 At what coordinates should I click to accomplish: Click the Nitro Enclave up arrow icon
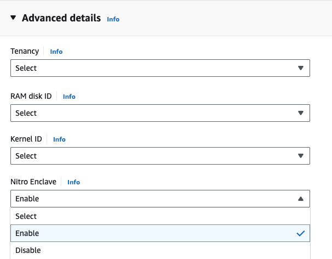coord(300,199)
